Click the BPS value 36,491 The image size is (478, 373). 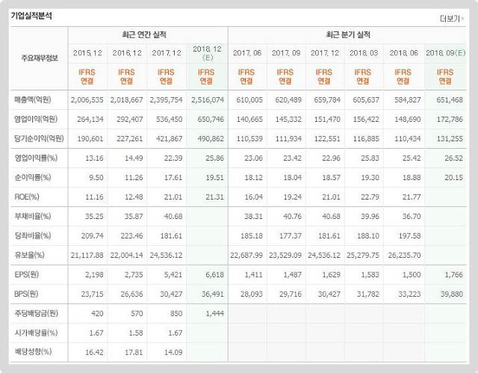pos(213,295)
